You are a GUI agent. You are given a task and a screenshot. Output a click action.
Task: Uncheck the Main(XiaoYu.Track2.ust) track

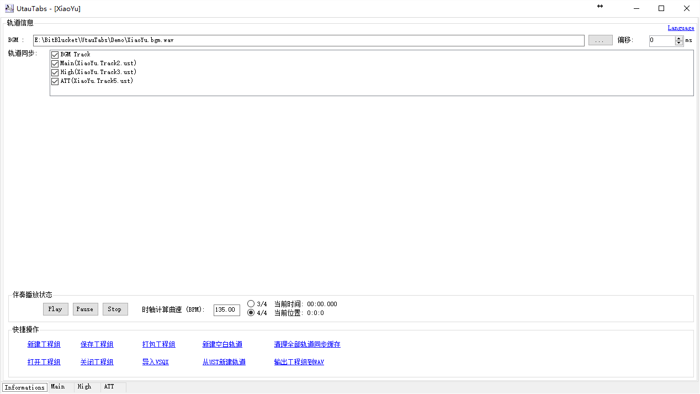click(55, 64)
